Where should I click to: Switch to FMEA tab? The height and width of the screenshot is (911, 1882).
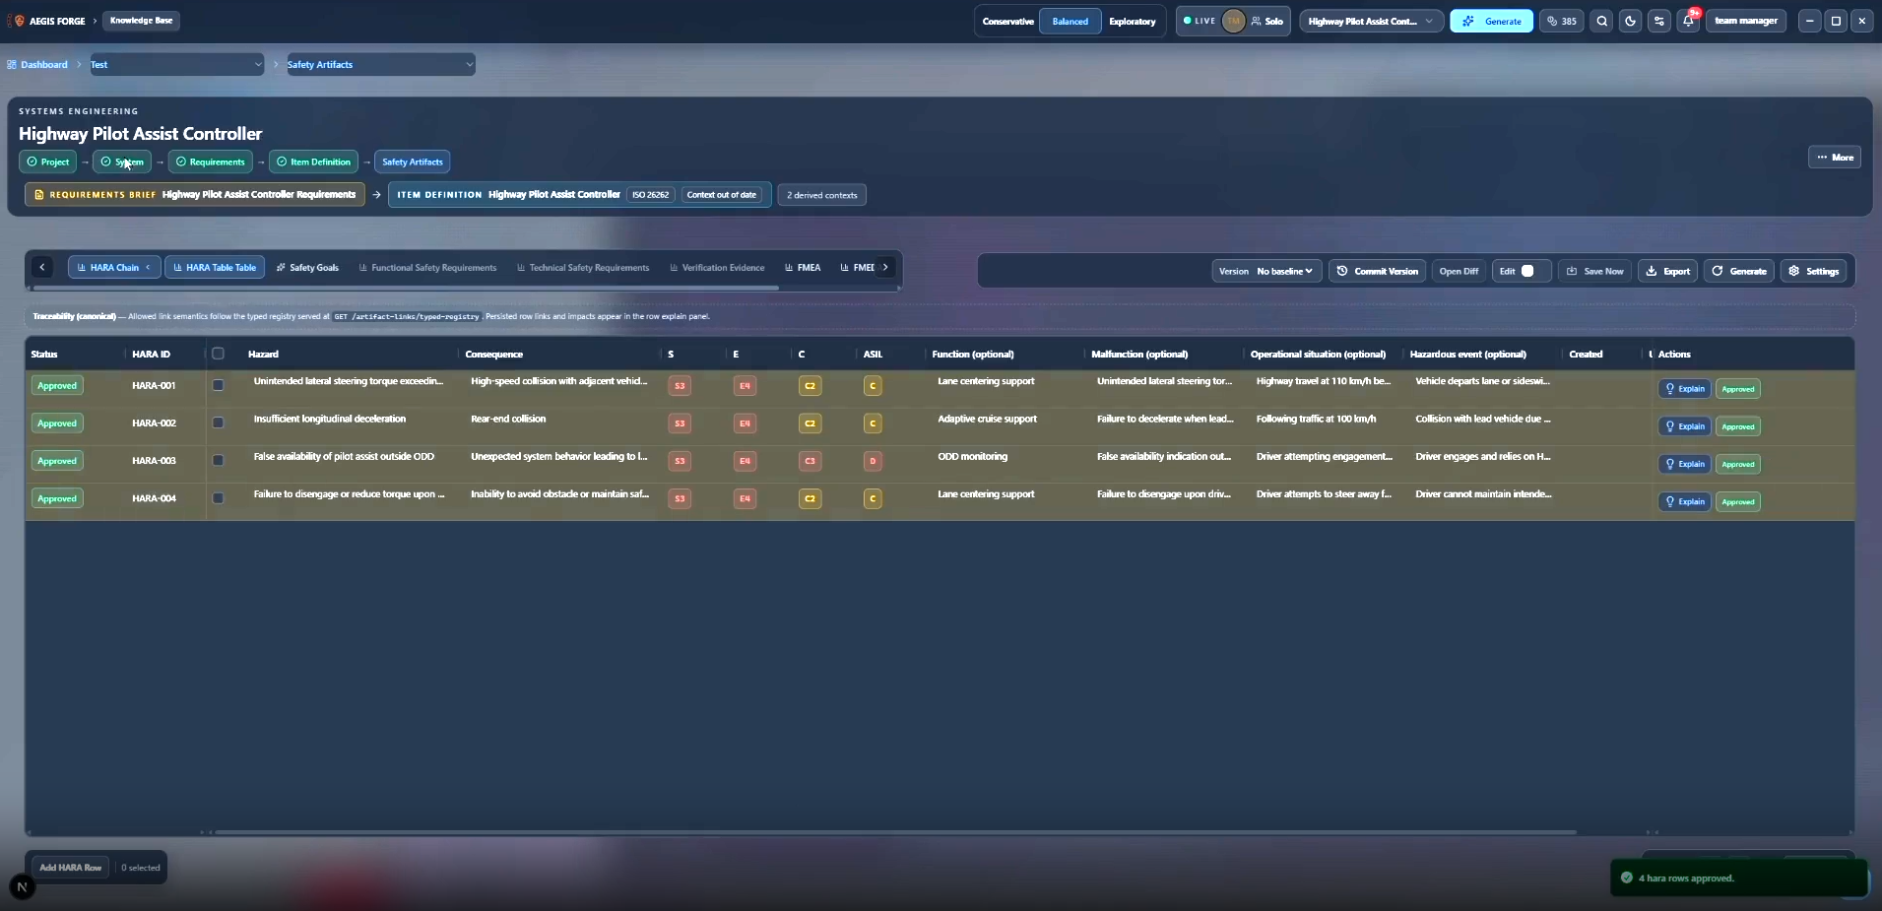803,268
